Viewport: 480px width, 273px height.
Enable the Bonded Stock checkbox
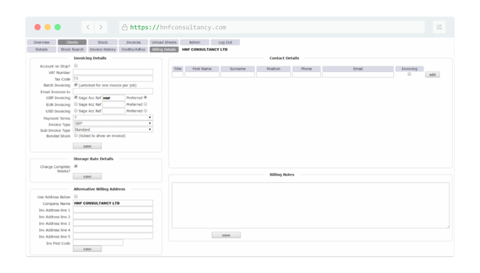coord(76,136)
